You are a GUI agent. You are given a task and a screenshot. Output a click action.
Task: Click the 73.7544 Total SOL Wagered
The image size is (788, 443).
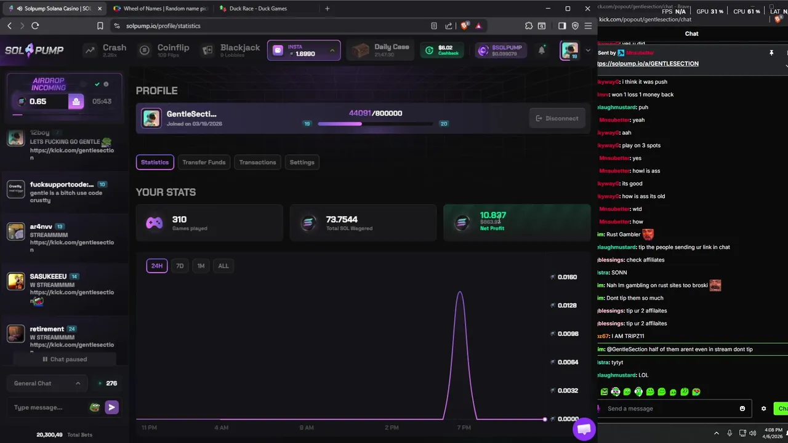point(363,222)
